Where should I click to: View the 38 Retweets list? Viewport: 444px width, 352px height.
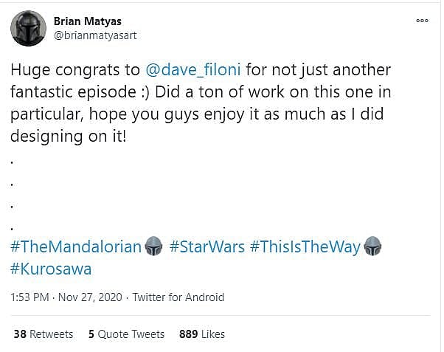pyautogui.click(x=44, y=334)
